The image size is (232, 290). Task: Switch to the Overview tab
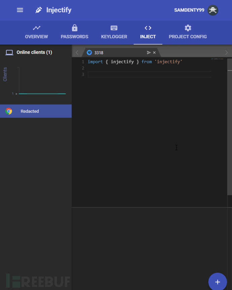(37, 32)
